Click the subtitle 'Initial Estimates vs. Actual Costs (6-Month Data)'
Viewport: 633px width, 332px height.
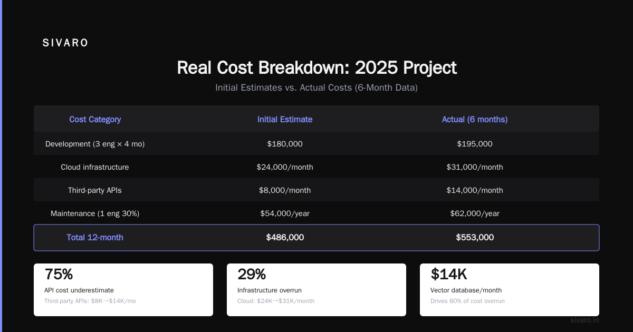(x=316, y=88)
